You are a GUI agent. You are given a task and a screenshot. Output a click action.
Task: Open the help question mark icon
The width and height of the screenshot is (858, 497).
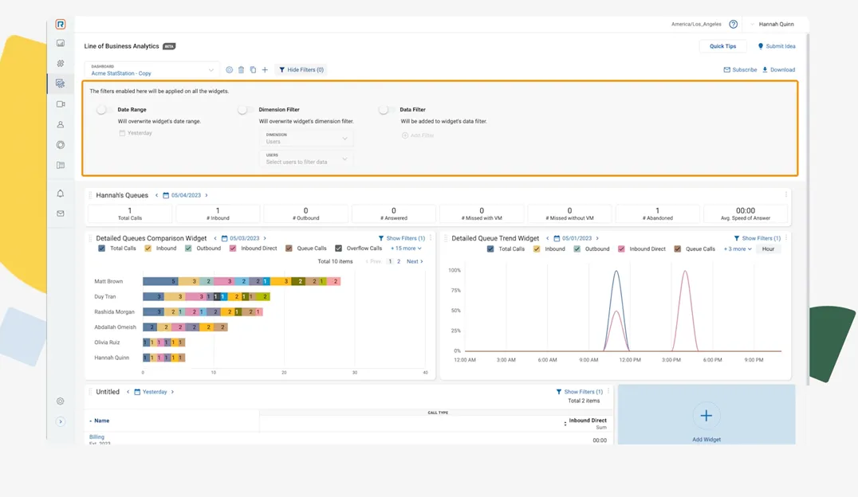tap(733, 25)
